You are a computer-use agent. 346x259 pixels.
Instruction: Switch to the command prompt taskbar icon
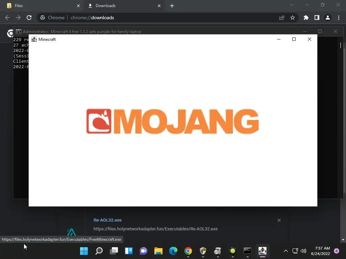click(247, 251)
